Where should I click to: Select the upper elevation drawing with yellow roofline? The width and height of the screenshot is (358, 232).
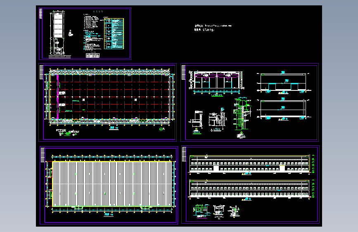point(250,164)
